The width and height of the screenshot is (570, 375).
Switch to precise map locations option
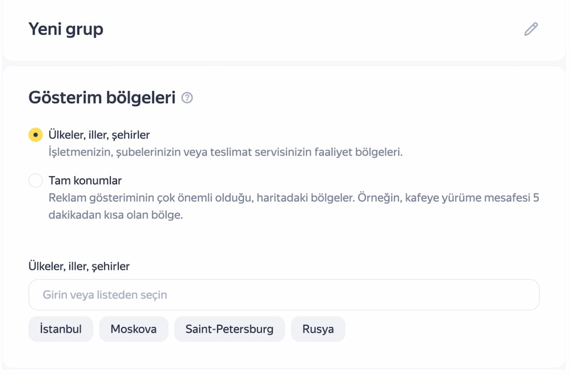[x=35, y=180]
